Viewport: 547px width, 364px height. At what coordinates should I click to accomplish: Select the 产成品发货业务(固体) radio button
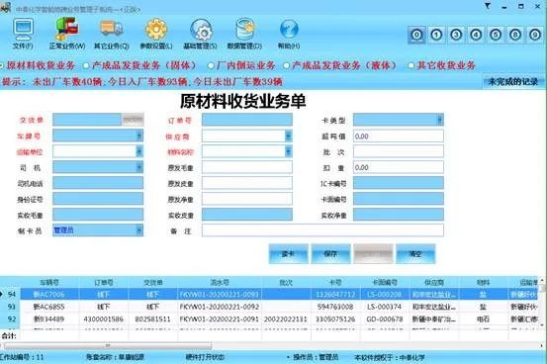[x=86, y=65]
